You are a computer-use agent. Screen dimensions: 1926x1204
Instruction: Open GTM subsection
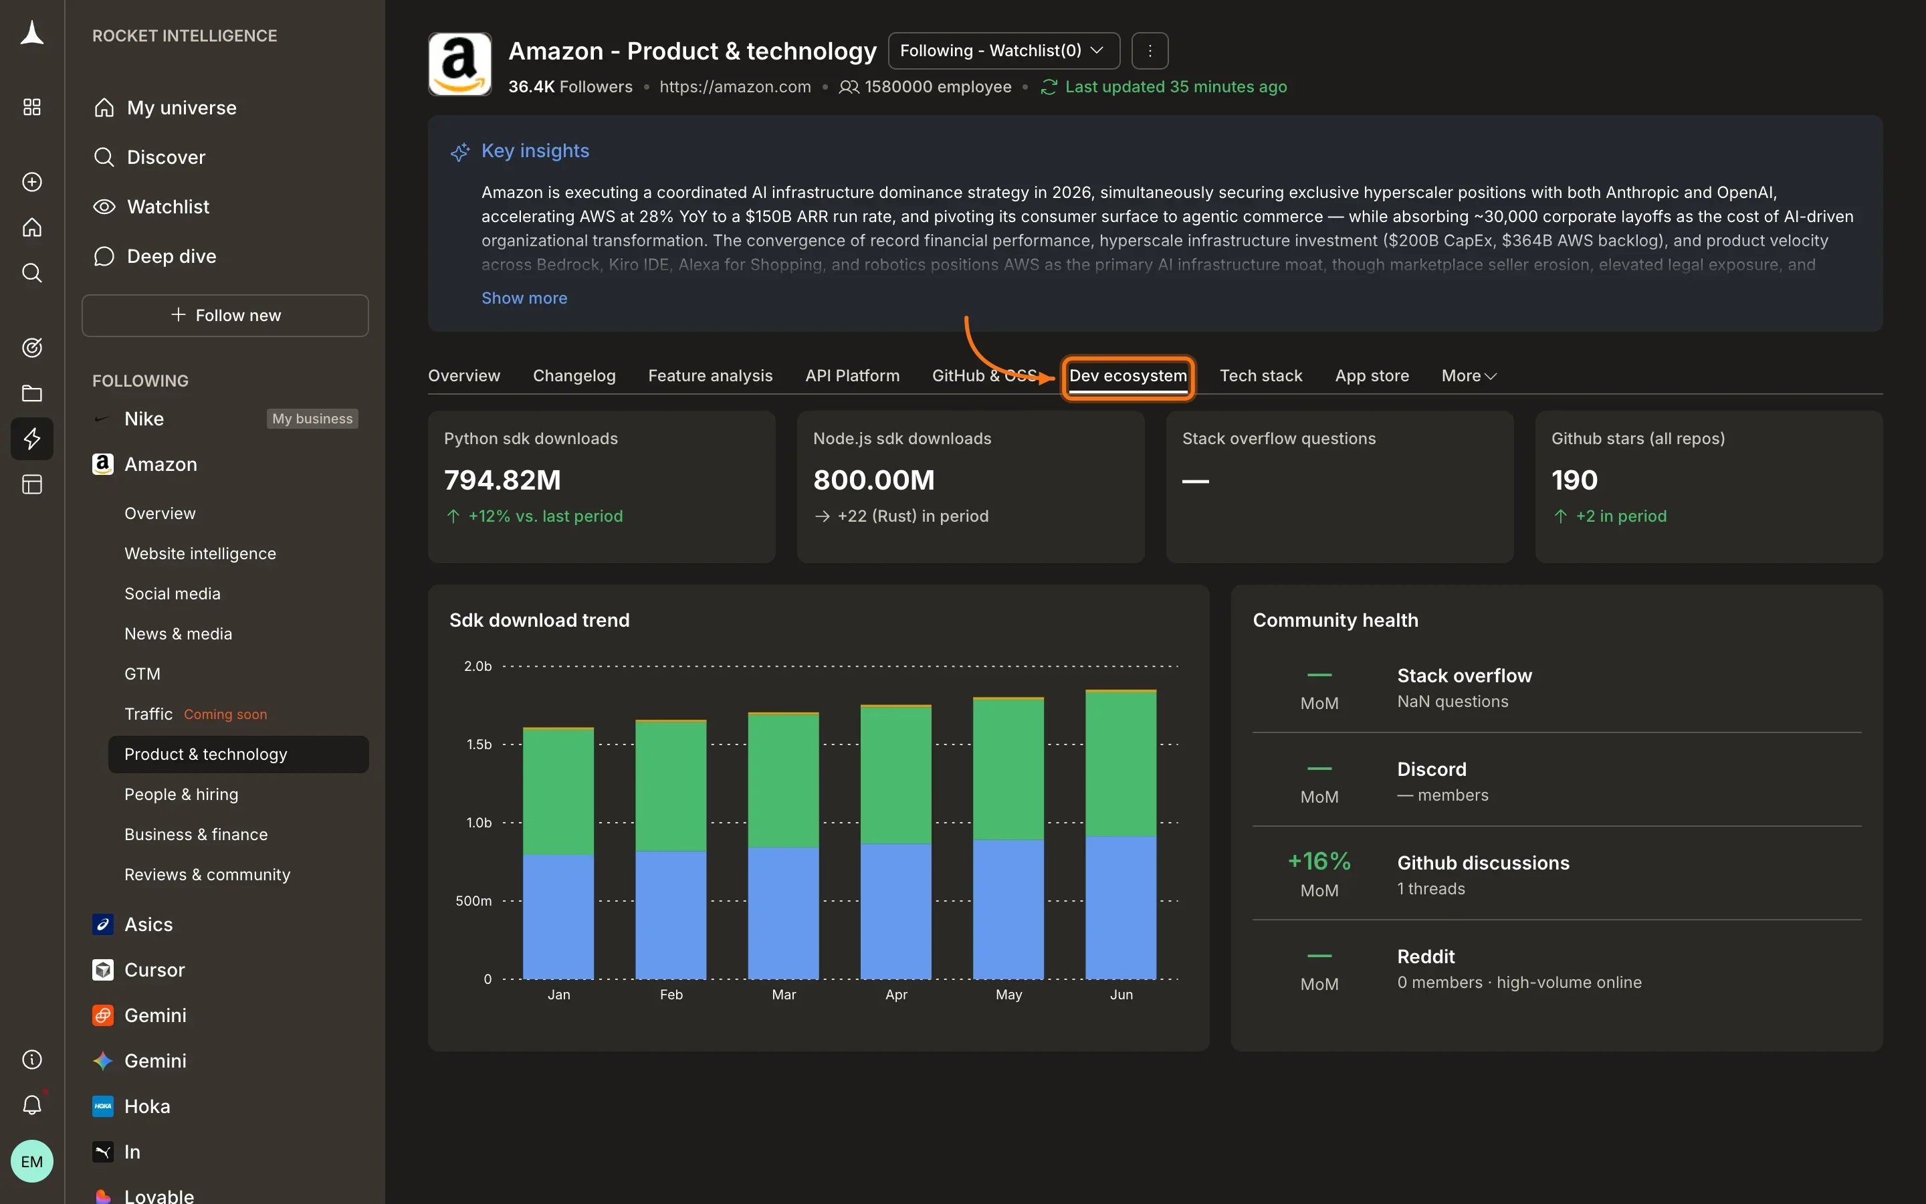pos(142,674)
